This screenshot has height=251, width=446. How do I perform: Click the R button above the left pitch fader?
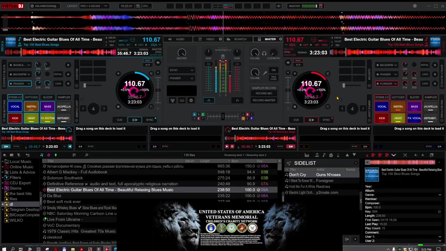click(x=158, y=73)
